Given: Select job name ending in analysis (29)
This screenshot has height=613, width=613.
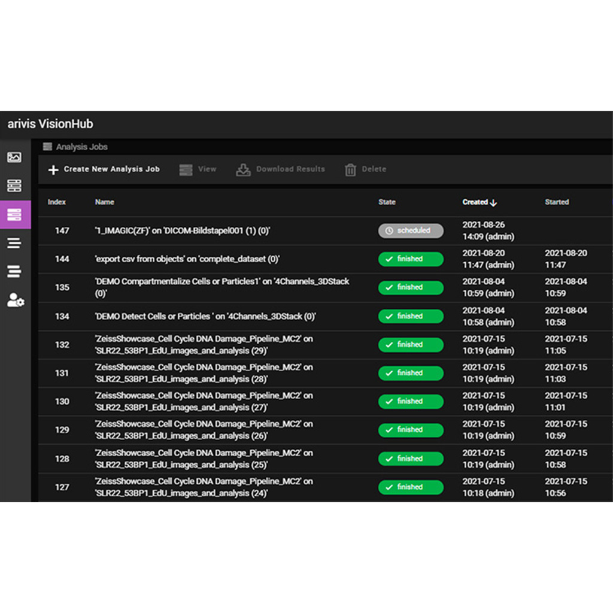Looking at the screenshot, I should 204,345.
